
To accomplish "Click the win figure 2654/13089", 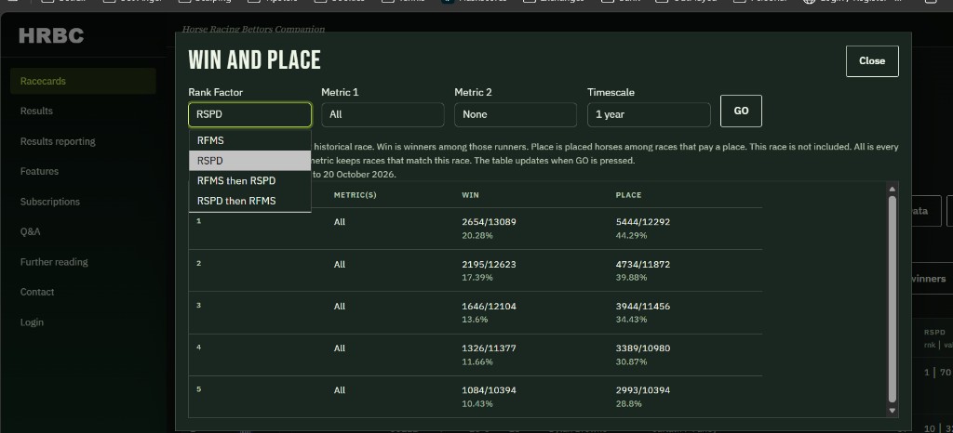I will point(489,222).
